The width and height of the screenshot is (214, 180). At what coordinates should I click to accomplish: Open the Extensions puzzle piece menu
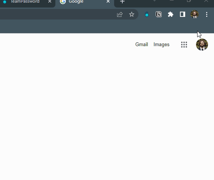click(x=171, y=14)
